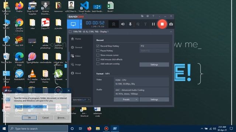
Task: Take a screenshot with Bandicam camera icon
Action: click(171, 24)
